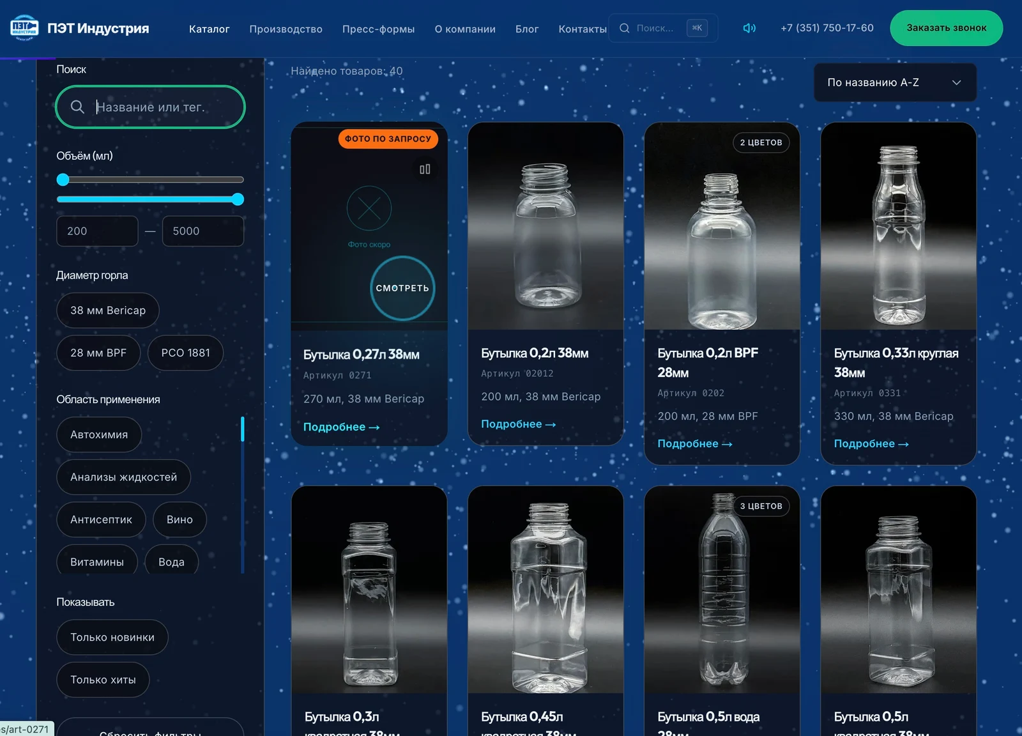Select the Антисептик filter chip

coord(101,519)
